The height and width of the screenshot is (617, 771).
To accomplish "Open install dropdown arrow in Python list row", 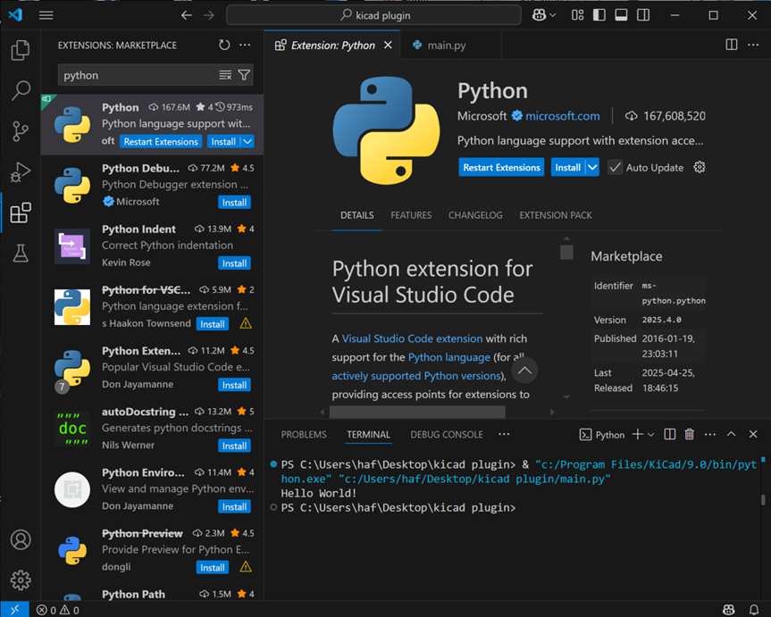I will tap(247, 142).
